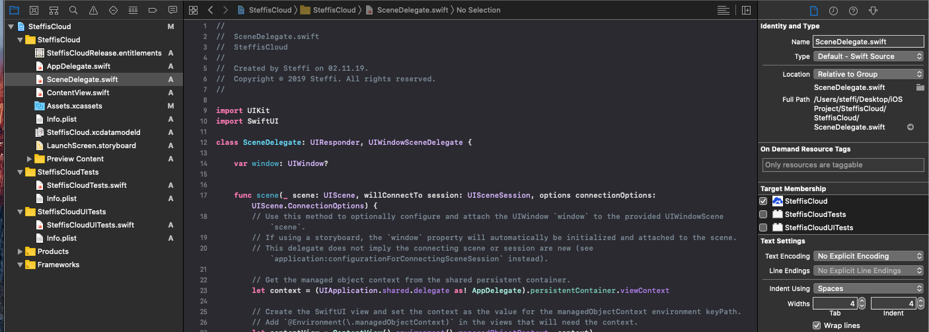Open the History inspector clock icon
The height and width of the screenshot is (332, 929).
[x=833, y=11]
